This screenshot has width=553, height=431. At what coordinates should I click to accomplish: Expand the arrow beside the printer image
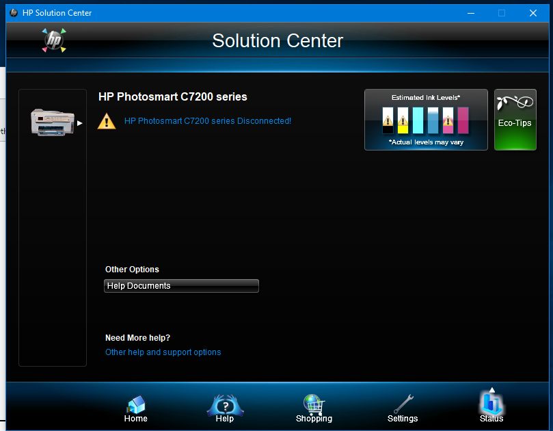pyautogui.click(x=80, y=123)
